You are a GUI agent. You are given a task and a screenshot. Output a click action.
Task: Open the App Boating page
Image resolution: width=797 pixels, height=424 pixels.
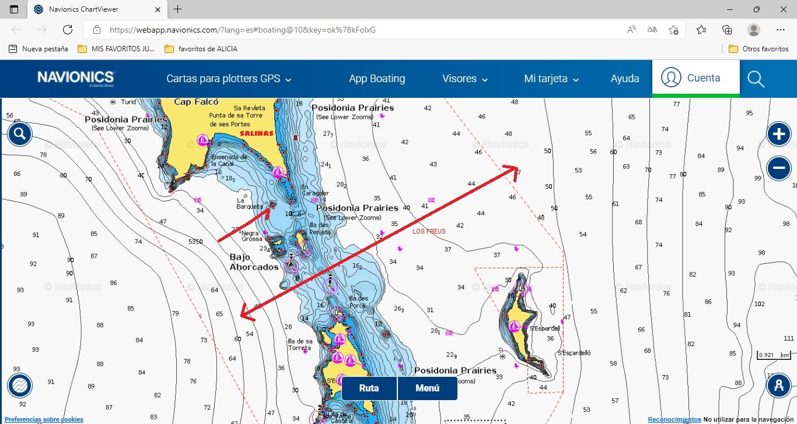tap(377, 79)
